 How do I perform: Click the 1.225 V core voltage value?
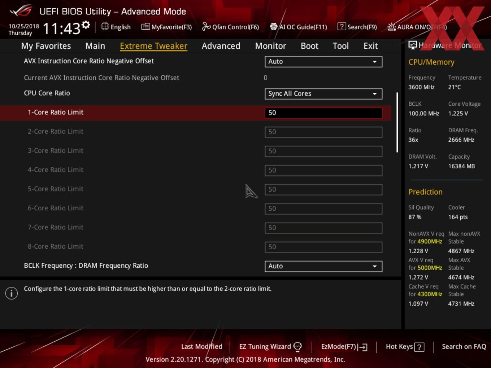458,113
